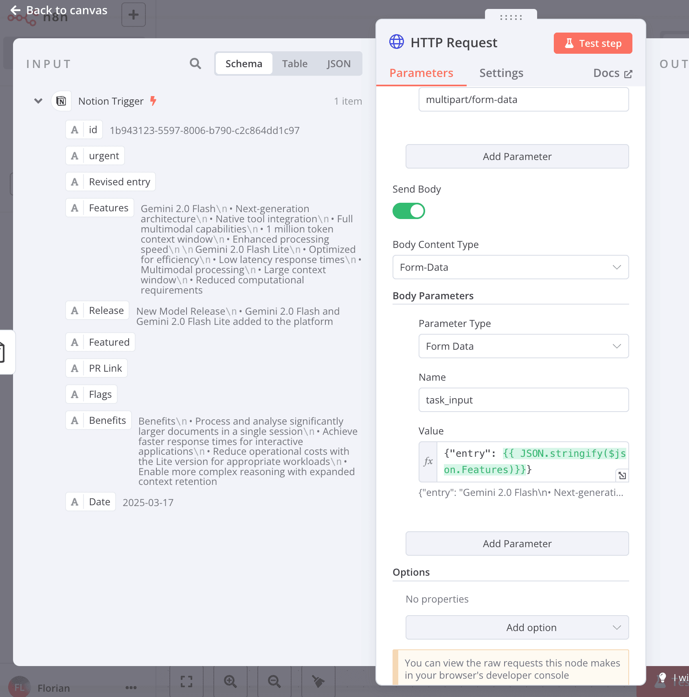The height and width of the screenshot is (697, 689).
Task: Zoom out on the canvas
Action: click(274, 681)
